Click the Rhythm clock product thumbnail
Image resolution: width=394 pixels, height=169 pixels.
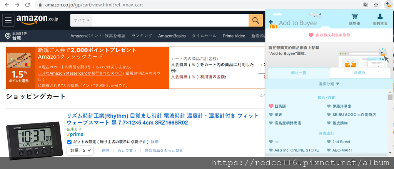(x=34, y=140)
